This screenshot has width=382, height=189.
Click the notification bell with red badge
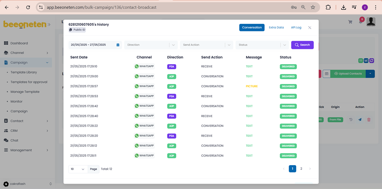360,22
